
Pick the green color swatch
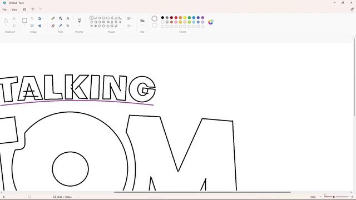189,17
